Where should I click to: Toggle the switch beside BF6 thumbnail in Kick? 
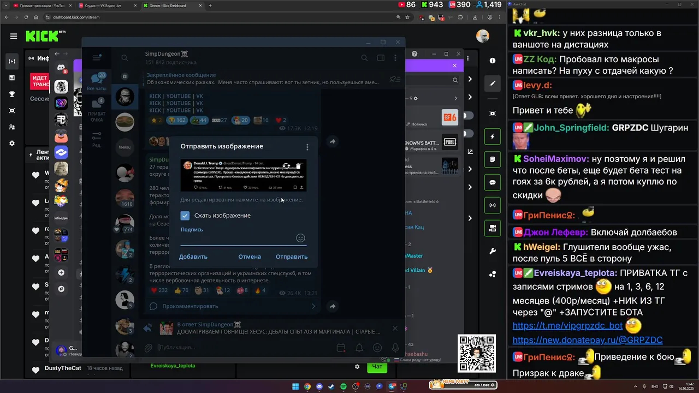(x=468, y=116)
